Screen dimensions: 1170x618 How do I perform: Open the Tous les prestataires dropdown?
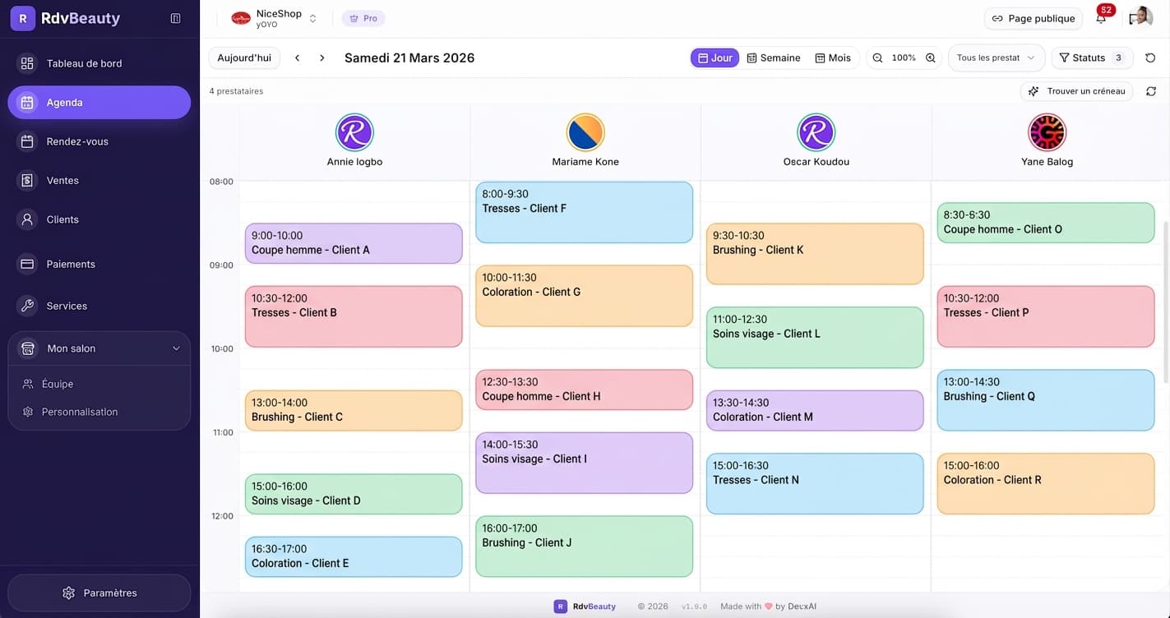point(996,58)
